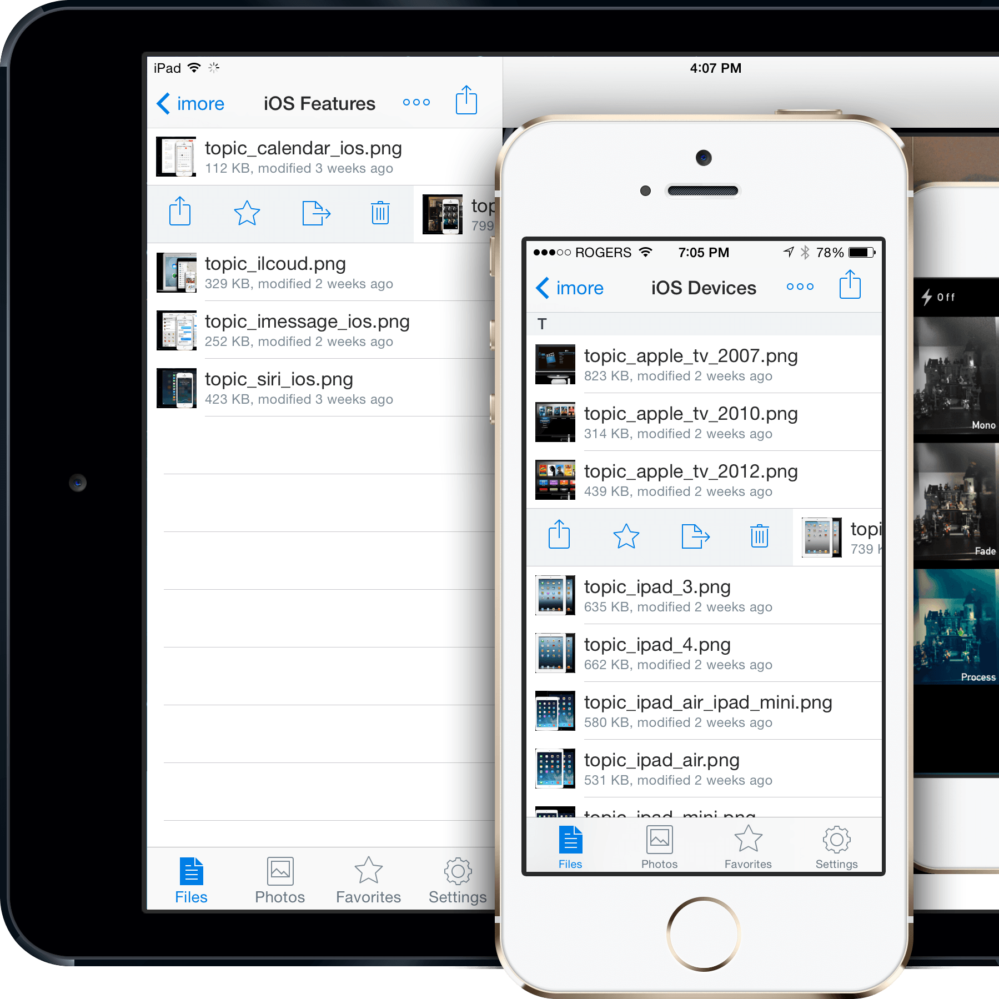Open the three-dots menu in iOS Devices
The image size is (999, 999).
coord(800,287)
